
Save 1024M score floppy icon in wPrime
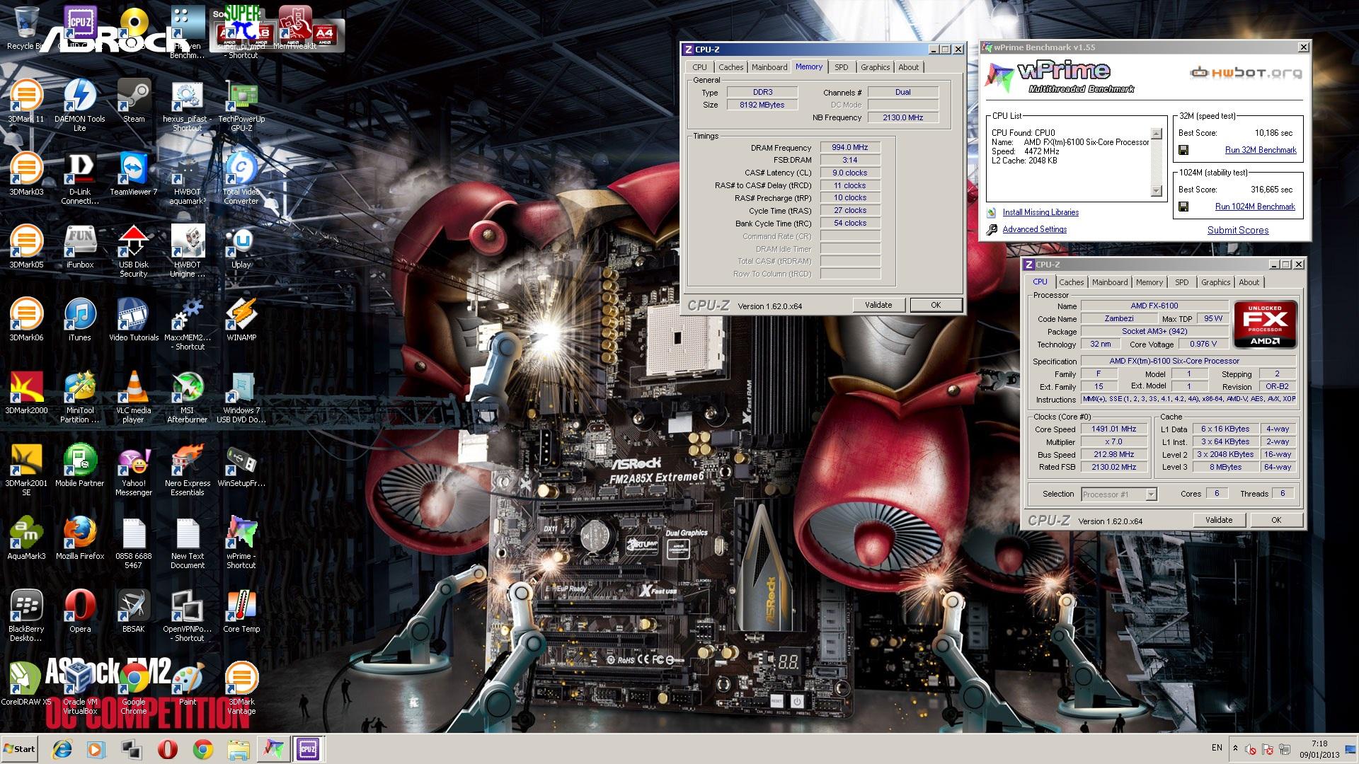tap(1183, 207)
